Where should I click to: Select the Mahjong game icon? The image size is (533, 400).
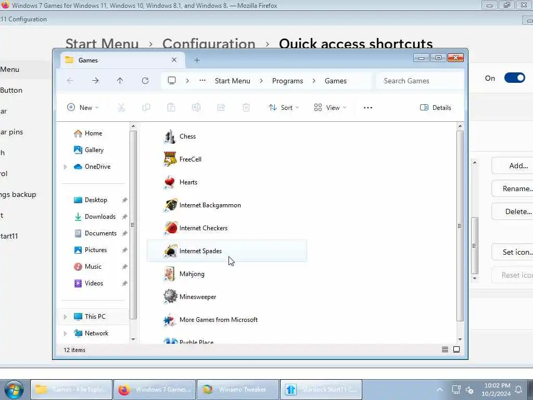[169, 274]
